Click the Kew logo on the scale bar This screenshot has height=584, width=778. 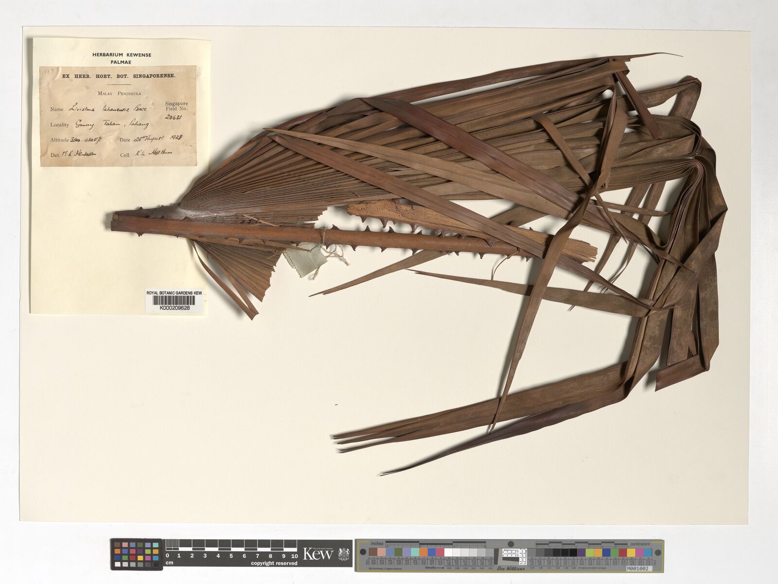318,553
